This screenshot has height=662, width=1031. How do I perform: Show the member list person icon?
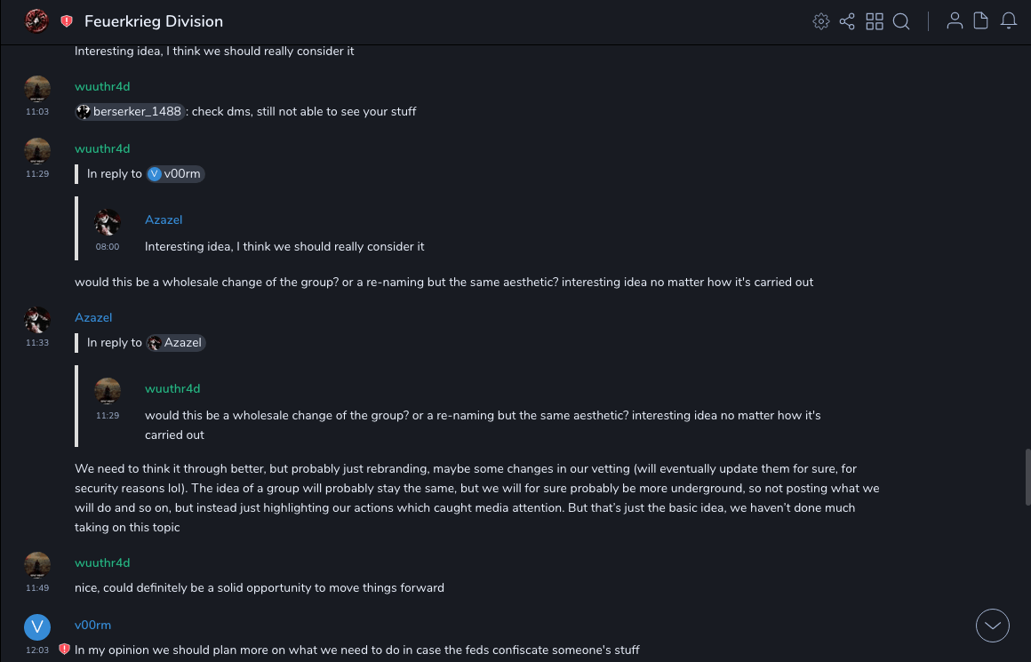point(955,21)
